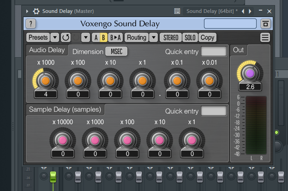This screenshot has height=191, width=288.
Task: Click the Sample Delay Quick entry field
Action: coord(214,111)
